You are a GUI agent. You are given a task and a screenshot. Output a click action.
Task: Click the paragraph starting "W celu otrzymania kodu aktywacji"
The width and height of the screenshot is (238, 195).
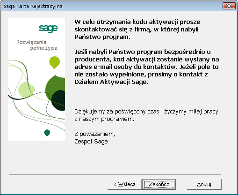point(137,30)
